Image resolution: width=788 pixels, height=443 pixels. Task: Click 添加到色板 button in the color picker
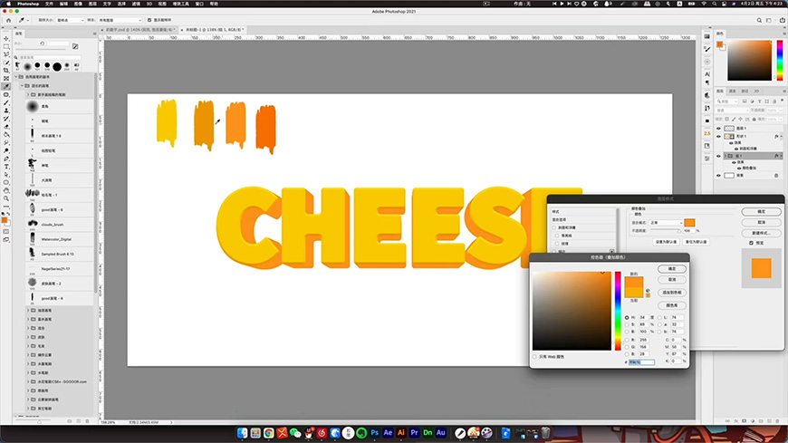pyautogui.click(x=671, y=293)
